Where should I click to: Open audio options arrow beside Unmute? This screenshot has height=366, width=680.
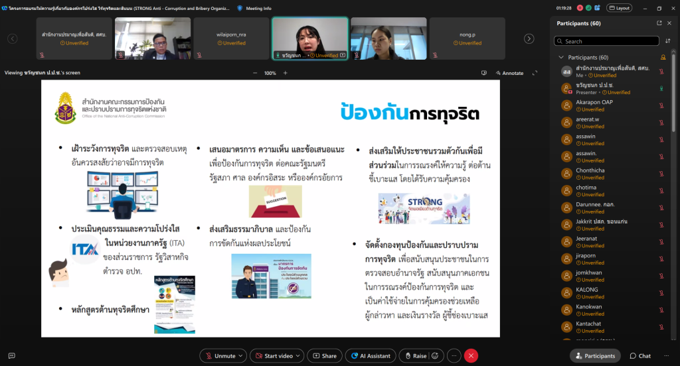coord(240,355)
